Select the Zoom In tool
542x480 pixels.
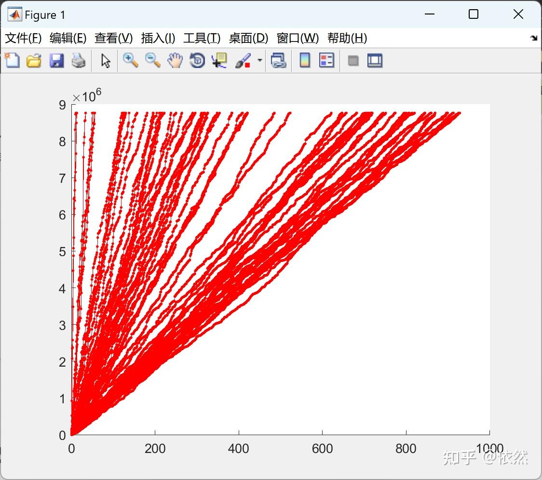[x=130, y=60]
